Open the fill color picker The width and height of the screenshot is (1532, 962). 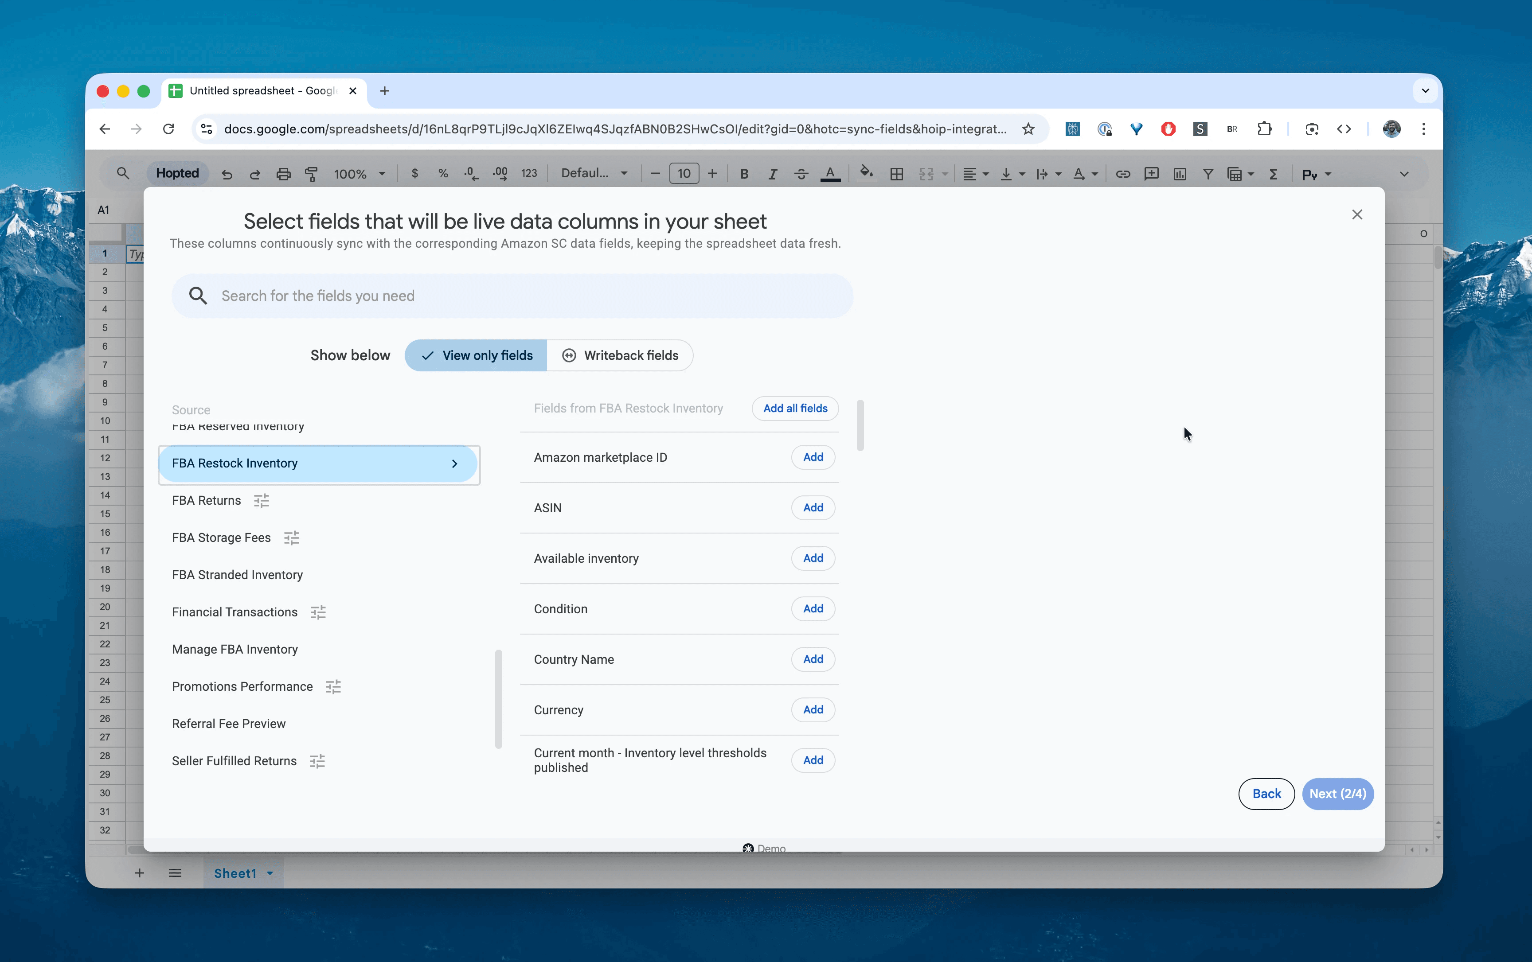tap(866, 173)
